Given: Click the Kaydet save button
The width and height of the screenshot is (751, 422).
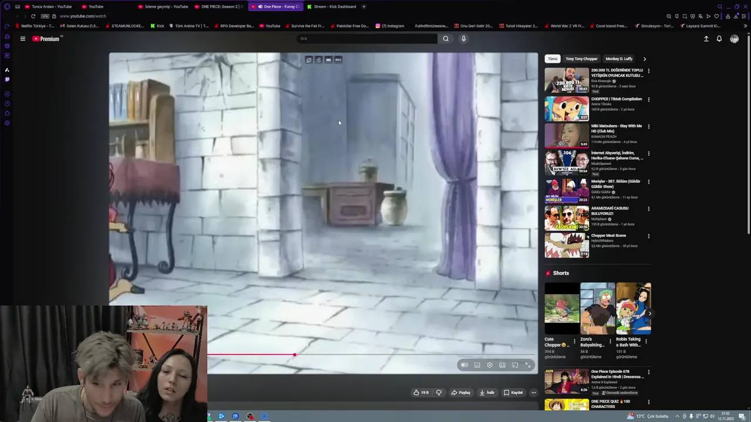Looking at the screenshot, I should 513,393.
